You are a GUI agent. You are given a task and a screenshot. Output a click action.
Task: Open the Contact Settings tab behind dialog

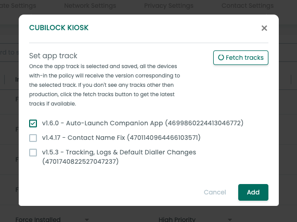click(x=248, y=6)
